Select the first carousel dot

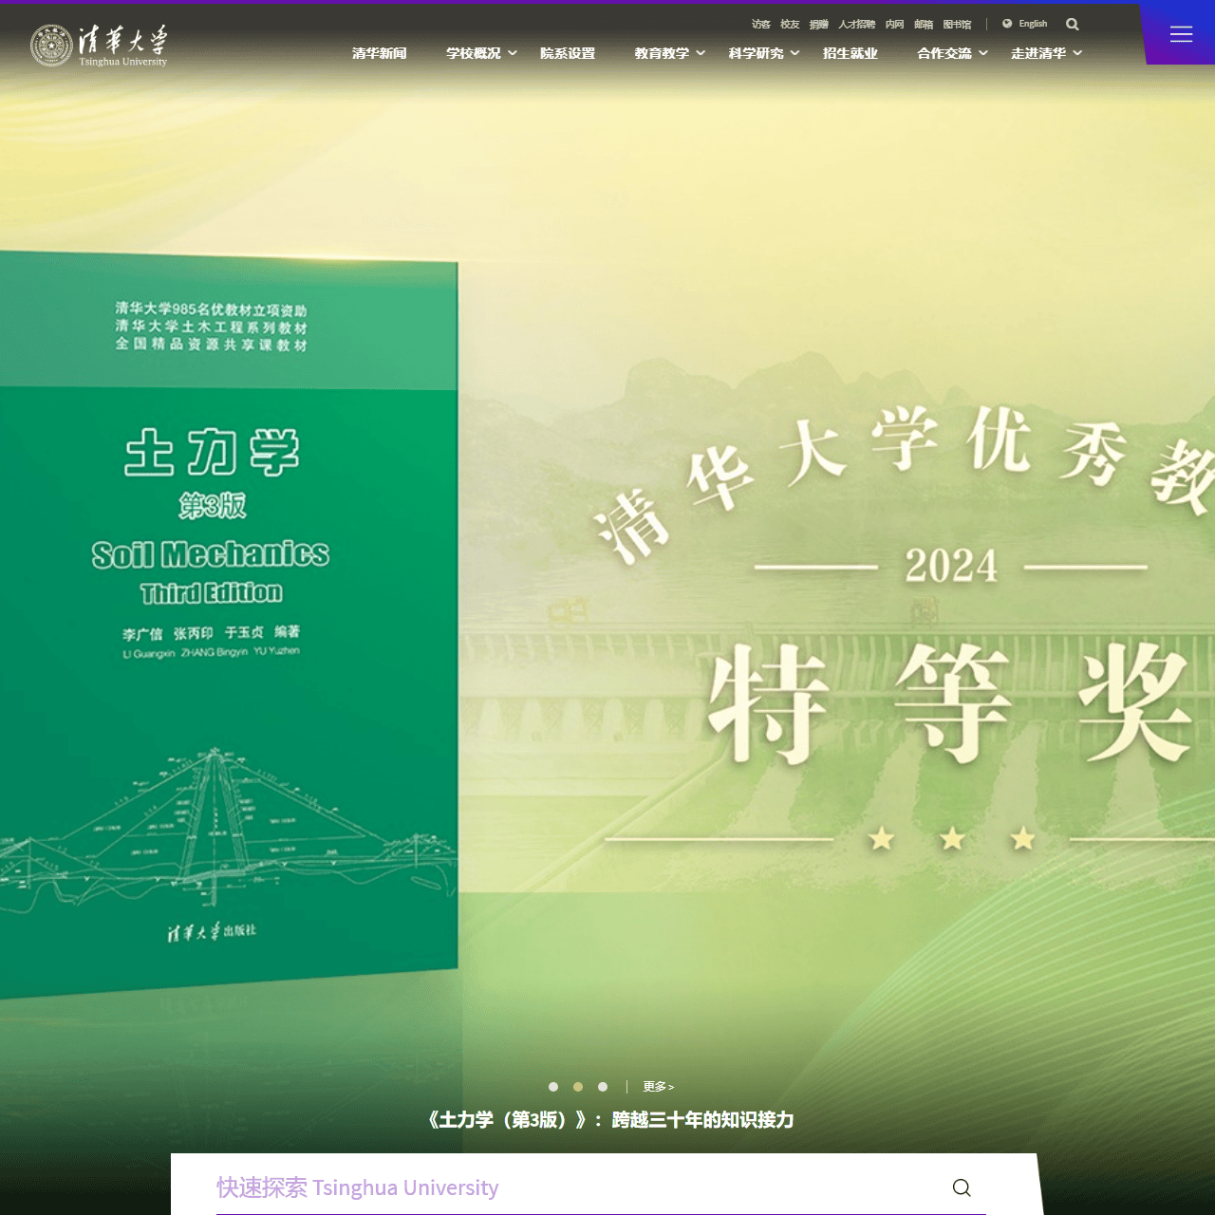[553, 1087]
